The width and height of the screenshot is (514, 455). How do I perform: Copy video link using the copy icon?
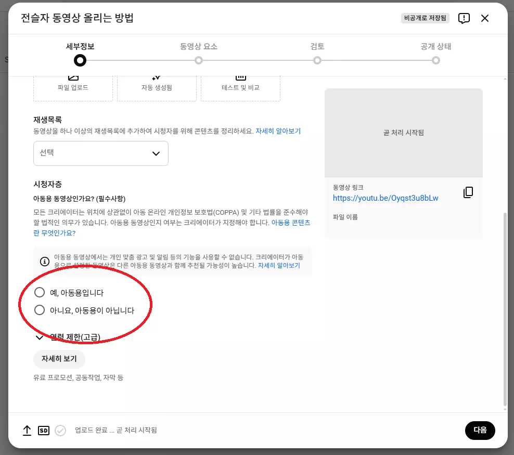pyautogui.click(x=468, y=192)
